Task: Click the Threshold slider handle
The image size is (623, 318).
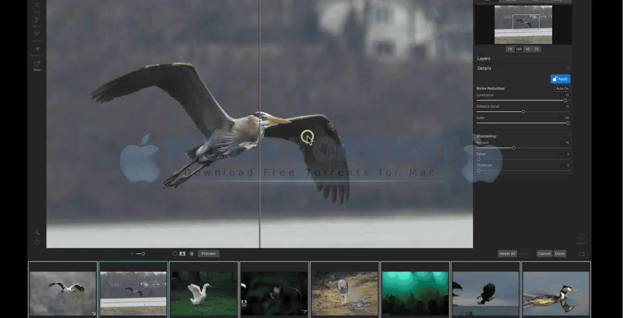Action: [x=479, y=171]
